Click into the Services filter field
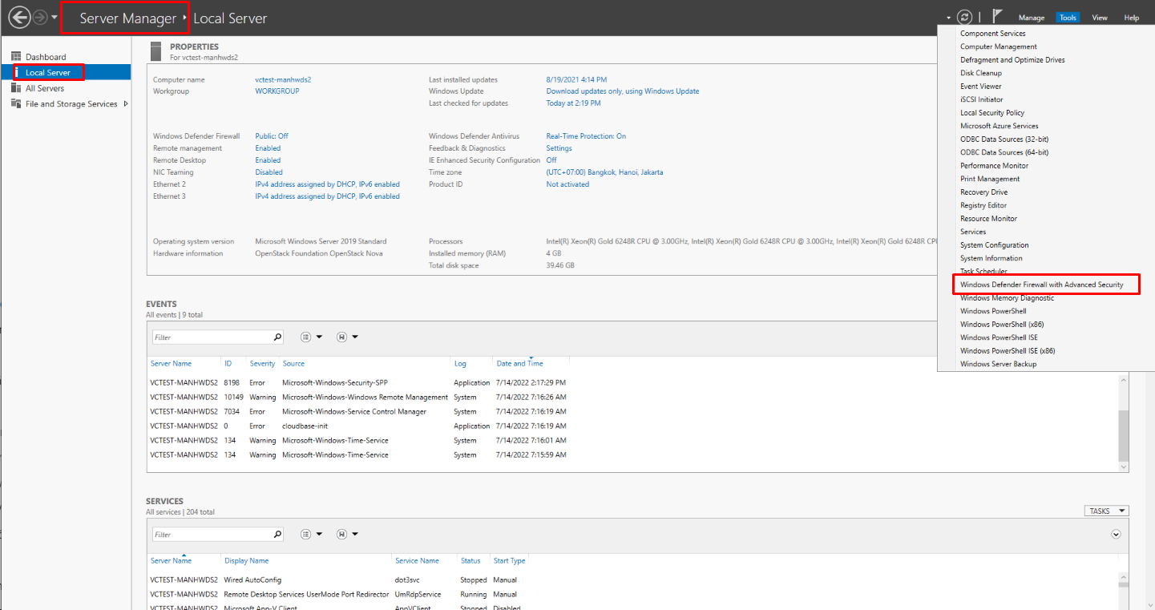Screen dimensions: 1155x610 tap(211, 535)
